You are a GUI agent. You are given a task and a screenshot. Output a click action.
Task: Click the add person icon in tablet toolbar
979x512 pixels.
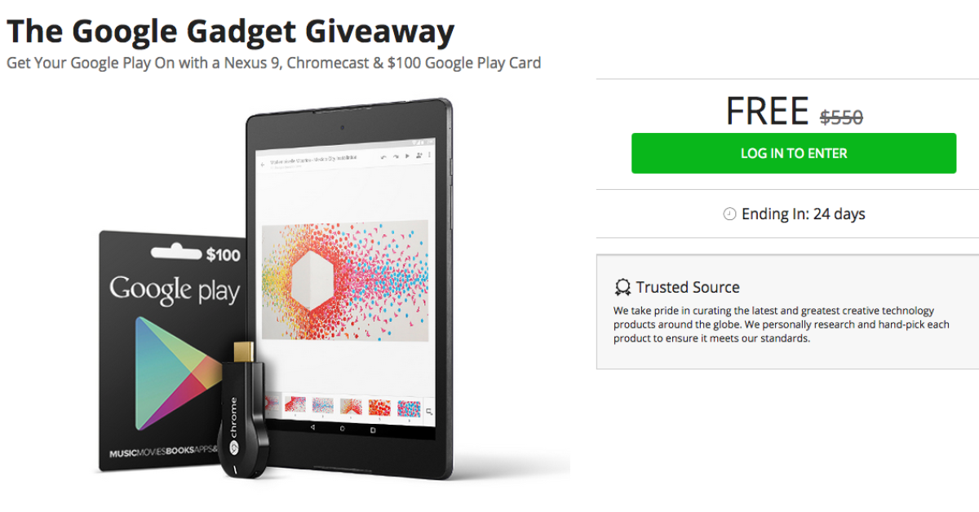tap(419, 155)
